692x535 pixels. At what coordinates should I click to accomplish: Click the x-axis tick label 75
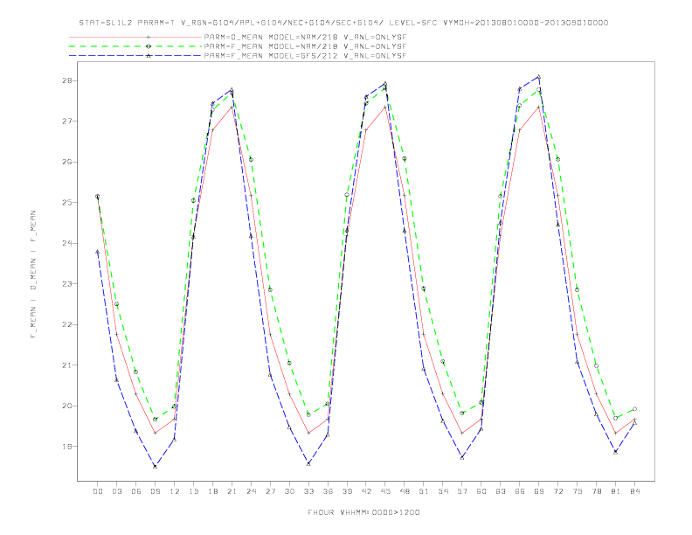[578, 491]
